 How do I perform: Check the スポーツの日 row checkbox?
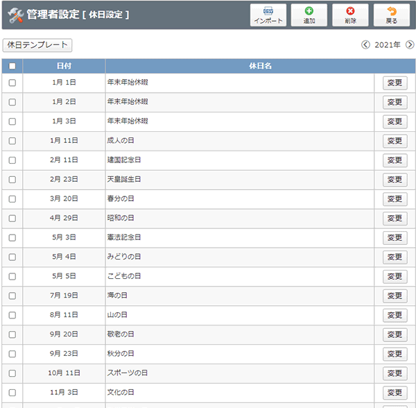point(12,373)
